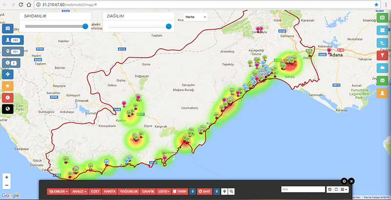Click the DAĞILIM distribution slider handle

point(169,26)
